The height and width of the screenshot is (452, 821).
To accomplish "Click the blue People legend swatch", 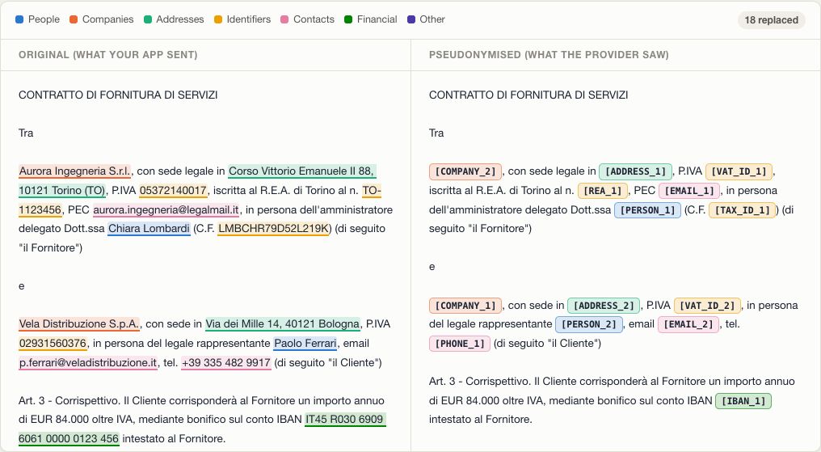I will tap(19, 19).
